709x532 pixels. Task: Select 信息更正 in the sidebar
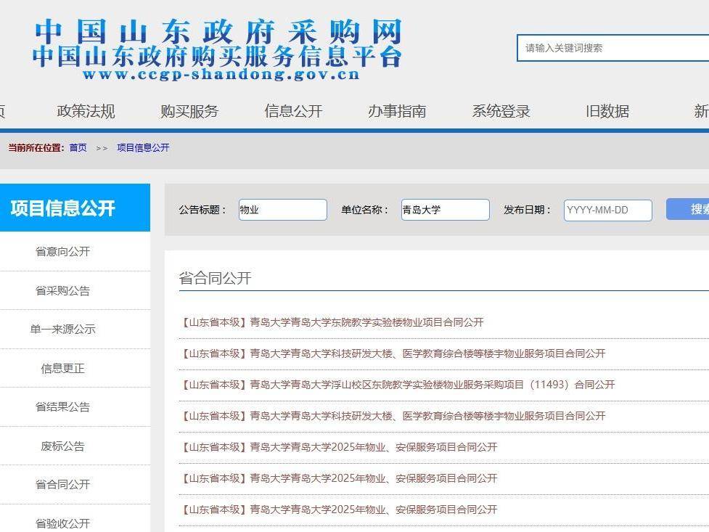click(62, 368)
